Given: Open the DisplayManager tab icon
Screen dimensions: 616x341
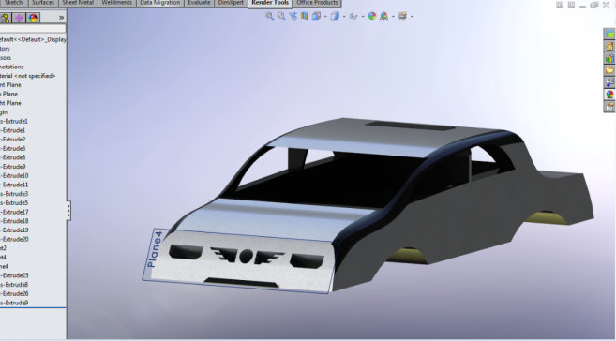Looking at the screenshot, I should pos(34,18).
